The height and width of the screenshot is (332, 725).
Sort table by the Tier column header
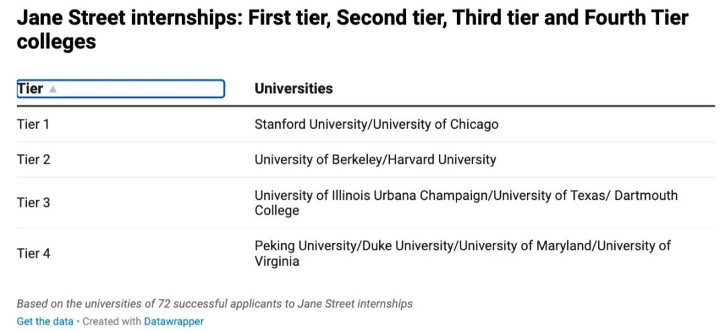(121, 89)
